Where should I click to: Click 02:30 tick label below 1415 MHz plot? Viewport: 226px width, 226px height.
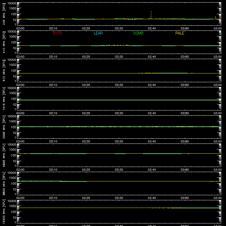(x=119, y=113)
